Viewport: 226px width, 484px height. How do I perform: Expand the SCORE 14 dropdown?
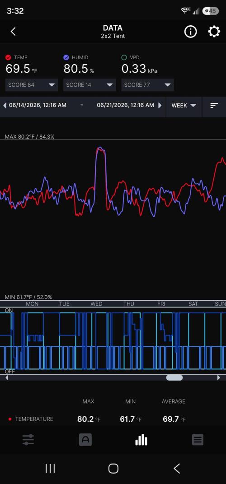click(x=89, y=85)
